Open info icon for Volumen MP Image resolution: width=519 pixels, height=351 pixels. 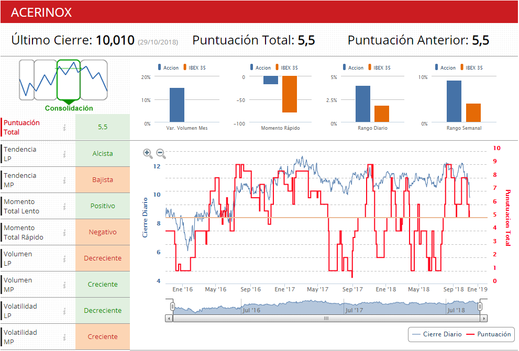(x=64, y=285)
